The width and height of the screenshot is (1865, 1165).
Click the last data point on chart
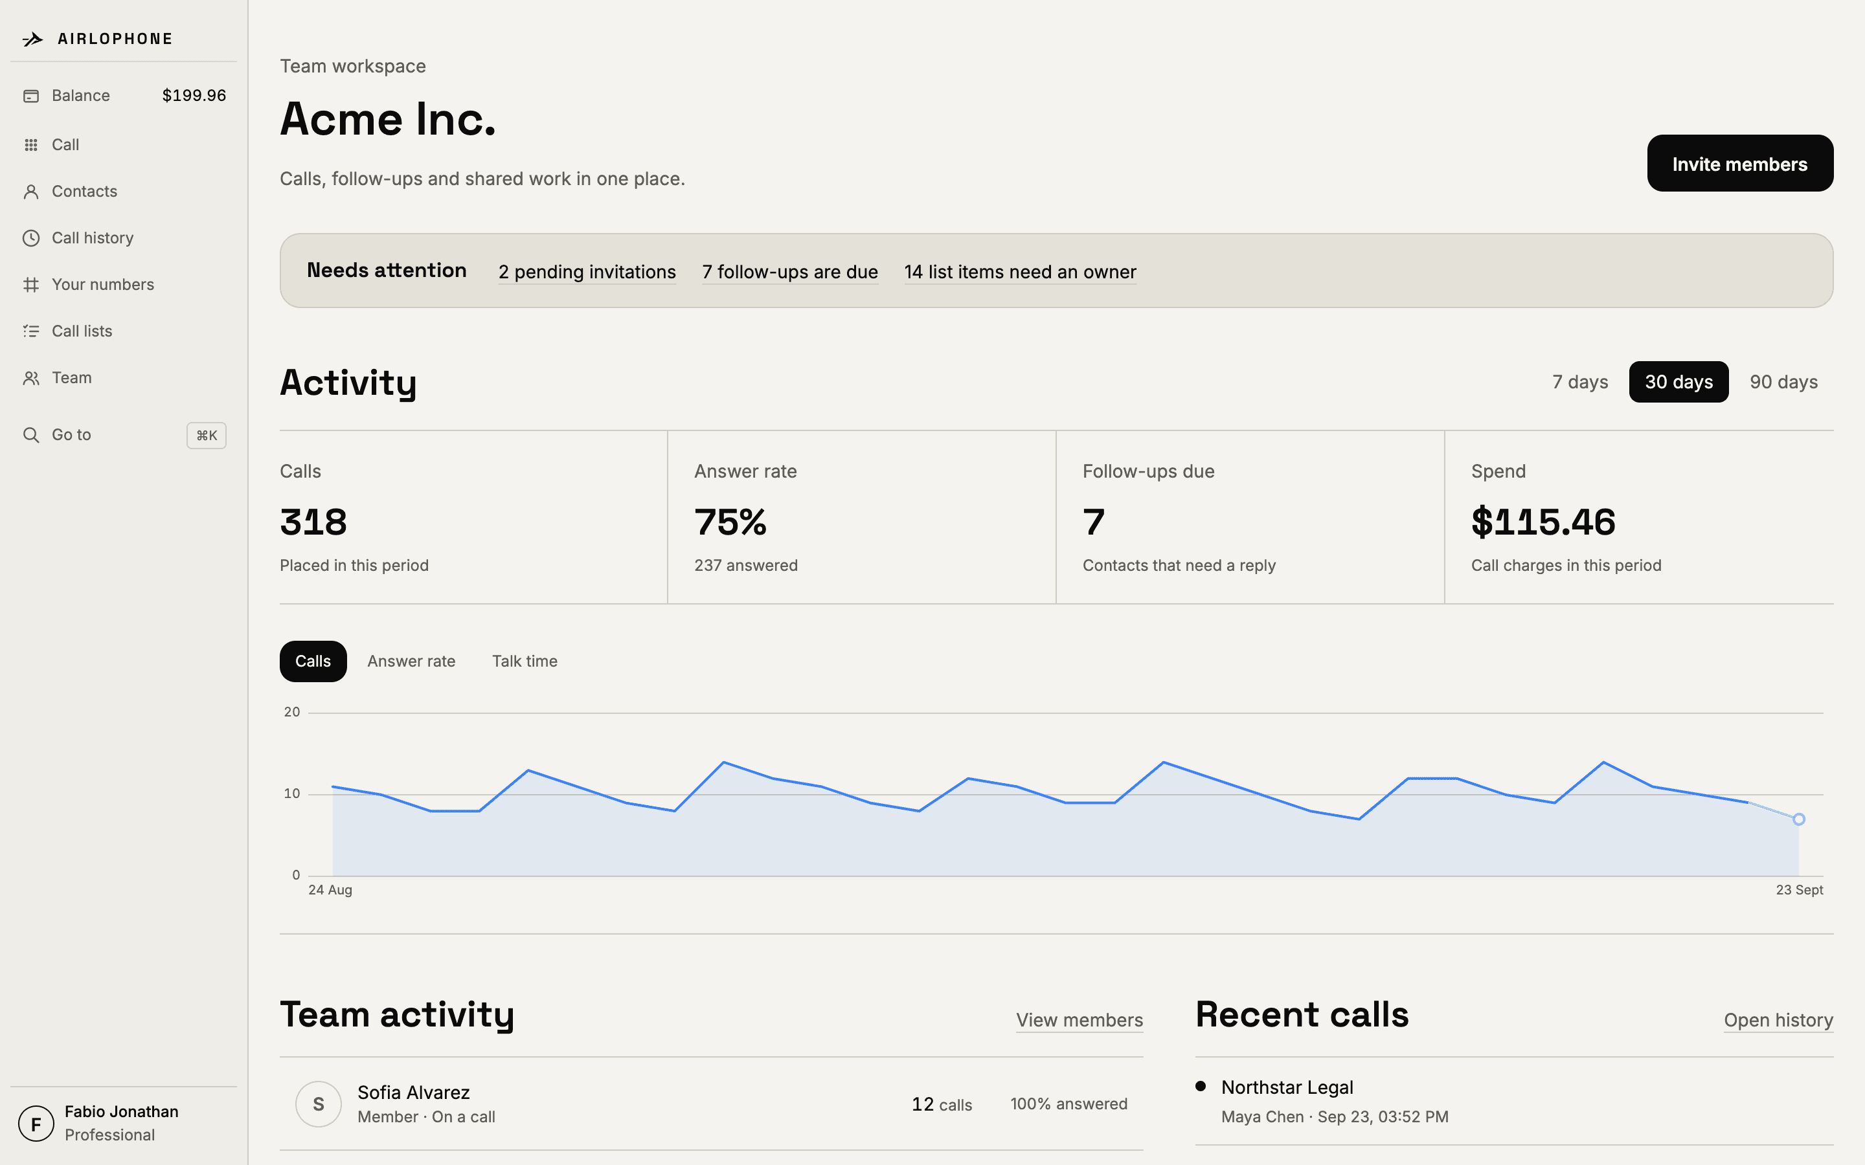coord(1799,819)
